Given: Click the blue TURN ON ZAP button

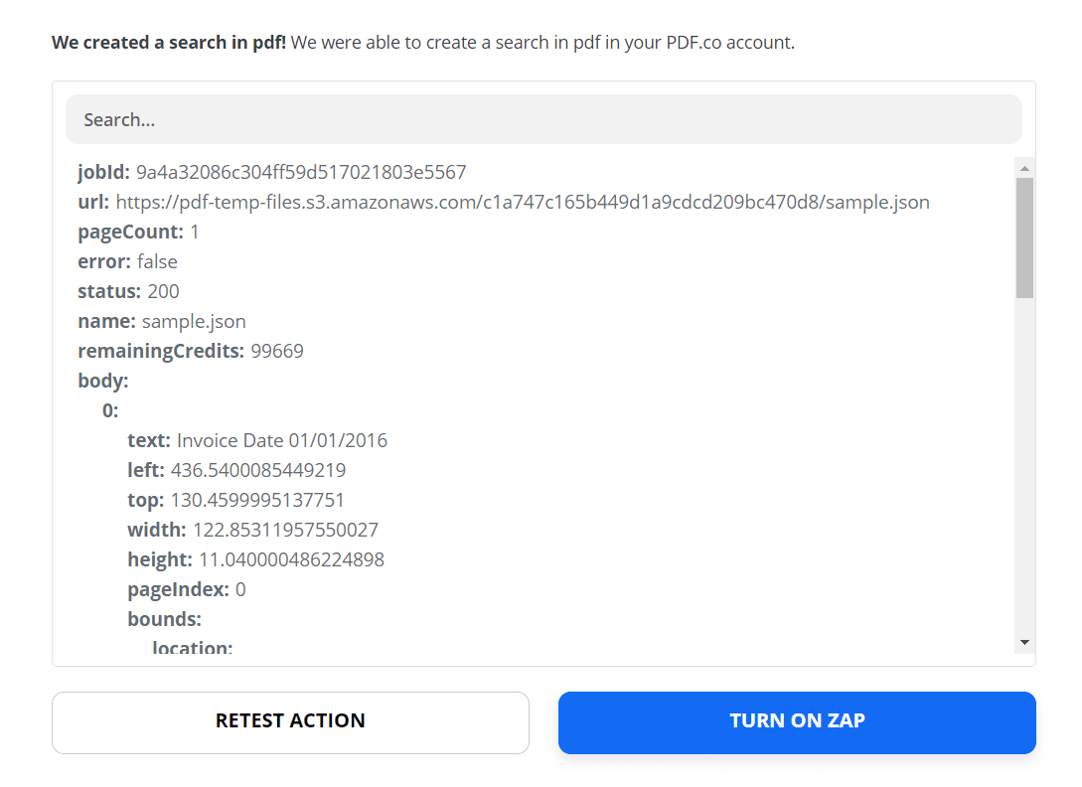Looking at the screenshot, I should click(796, 720).
